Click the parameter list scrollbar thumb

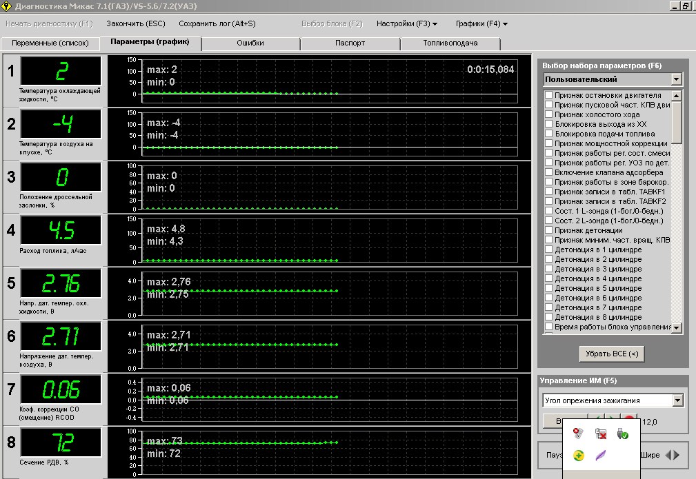coord(677,123)
